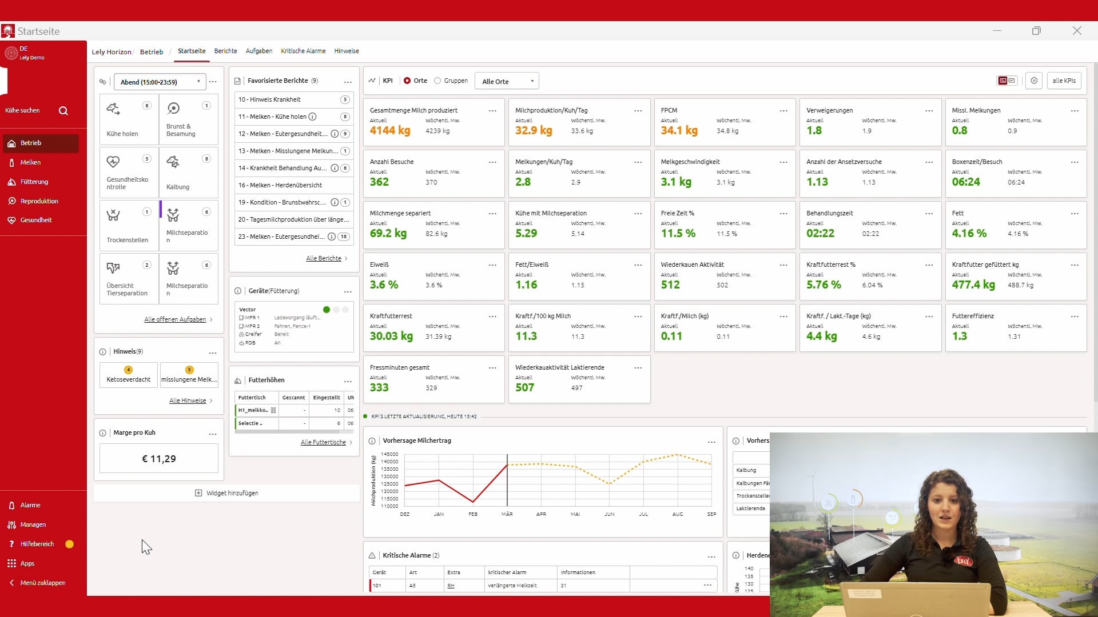Open the Fütterung sidebar menu item
Image resolution: width=1098 pixels, height=617 pixels.
click(34, 182)
